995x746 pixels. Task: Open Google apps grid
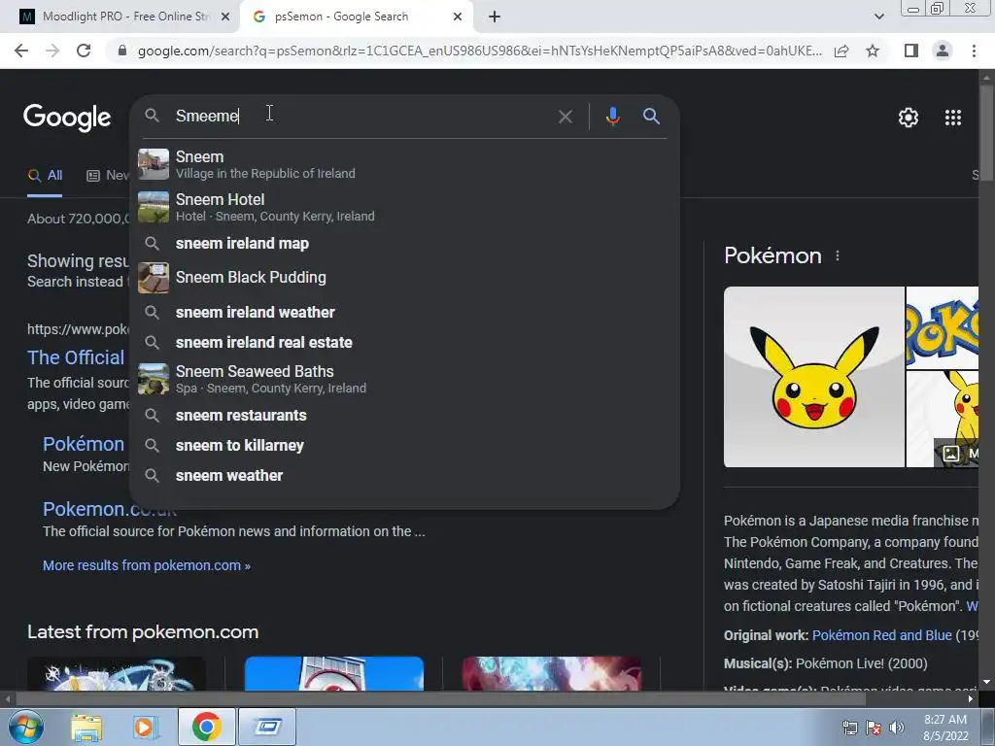(953, 118)
